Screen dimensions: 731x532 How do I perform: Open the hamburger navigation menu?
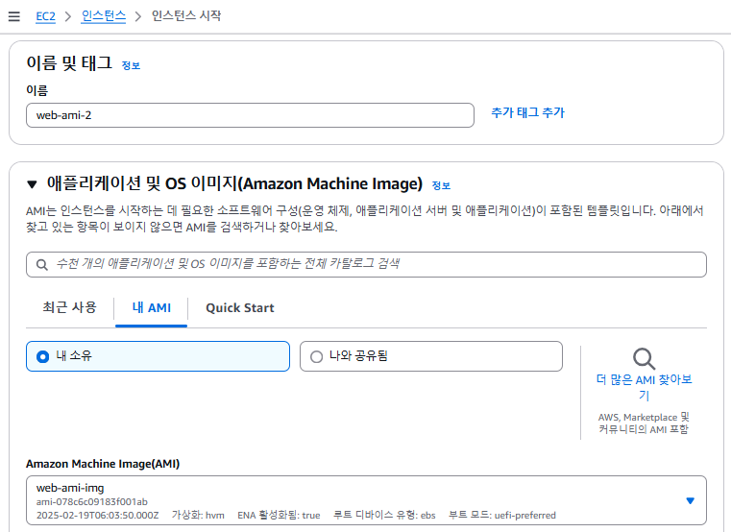point(14,16)
